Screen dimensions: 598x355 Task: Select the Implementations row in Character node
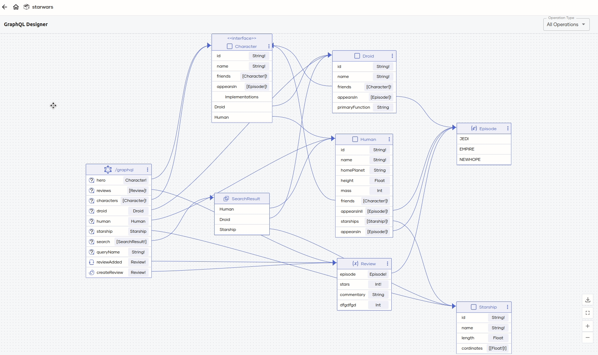pos(242,97)
